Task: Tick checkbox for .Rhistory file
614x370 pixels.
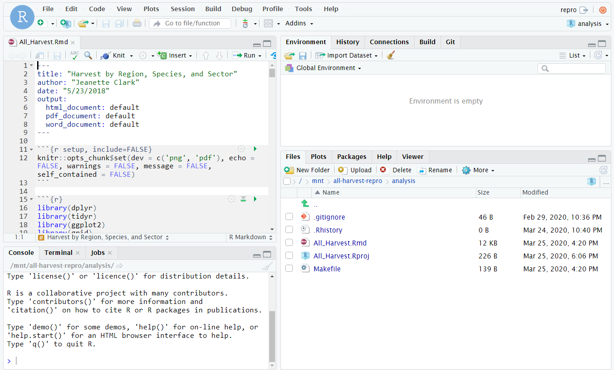Action: pos(289,230)
